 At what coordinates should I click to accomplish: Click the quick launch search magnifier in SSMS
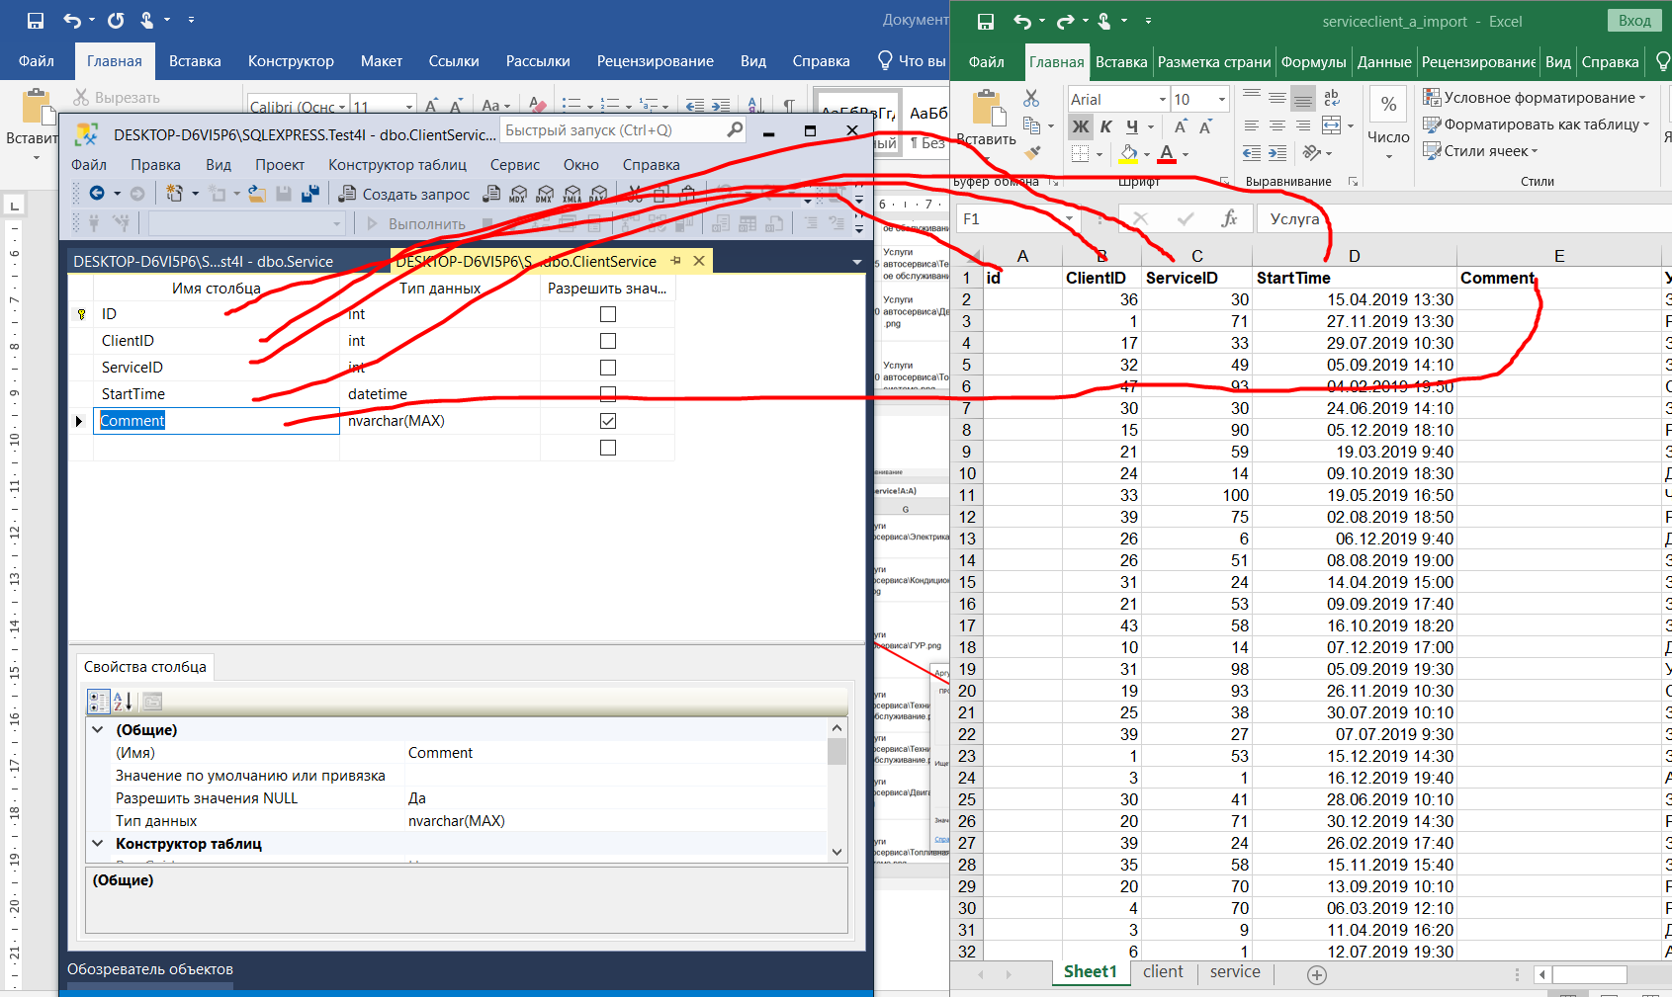pos(734,129)
